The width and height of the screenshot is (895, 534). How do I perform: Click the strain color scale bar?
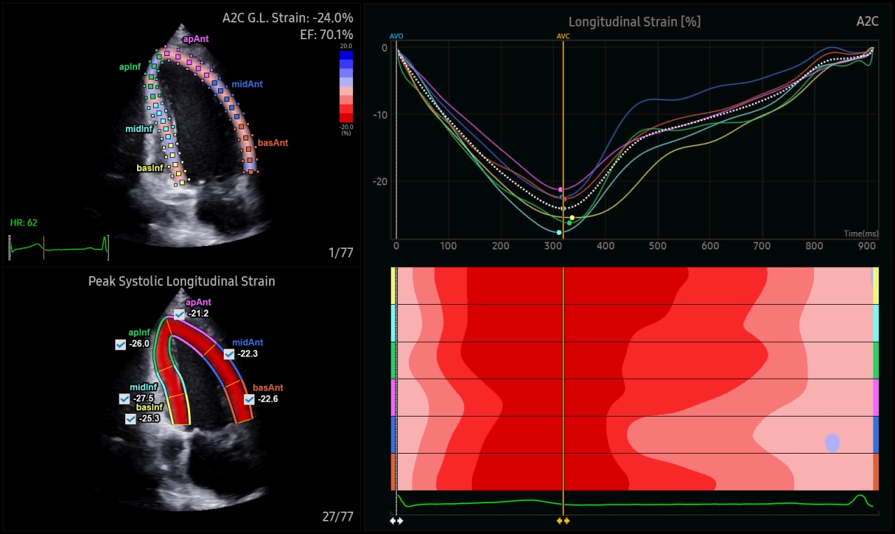pos(346,87)
